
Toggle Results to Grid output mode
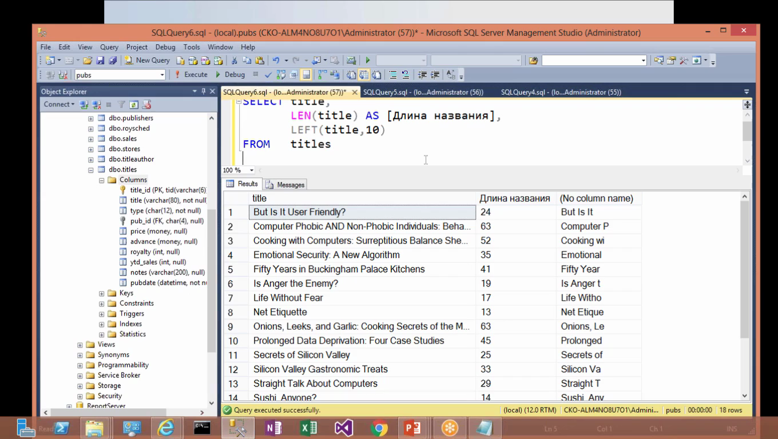[364, 75]
